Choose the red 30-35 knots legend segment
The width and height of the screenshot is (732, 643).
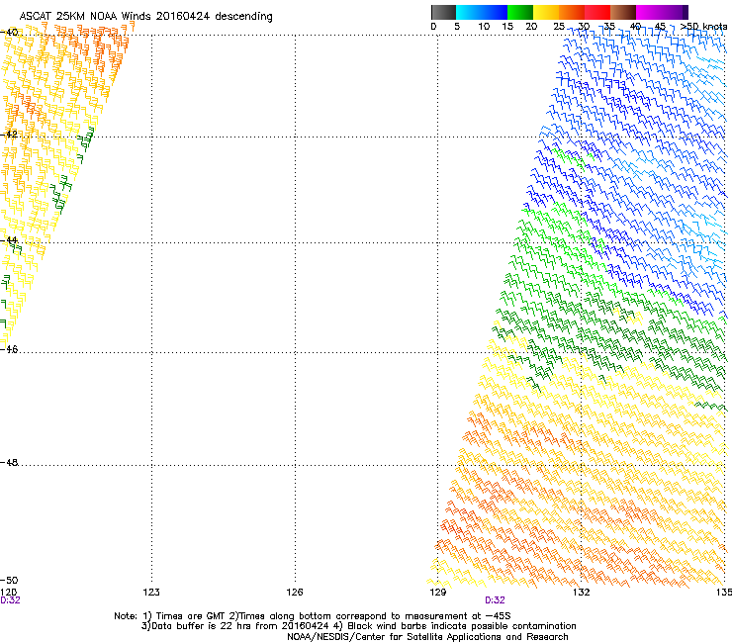(597, 12)
